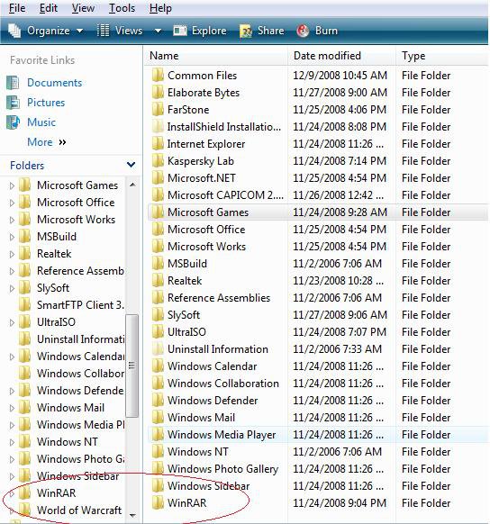Open the Edit menu
This screenshot has width=490, height=524.
point(49,8)
